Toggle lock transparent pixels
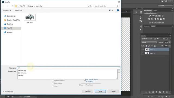Screen dimensions: 174x98 coord(146,46)
